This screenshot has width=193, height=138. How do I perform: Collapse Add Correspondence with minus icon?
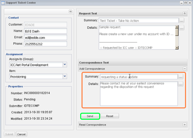tap(185, 69)
